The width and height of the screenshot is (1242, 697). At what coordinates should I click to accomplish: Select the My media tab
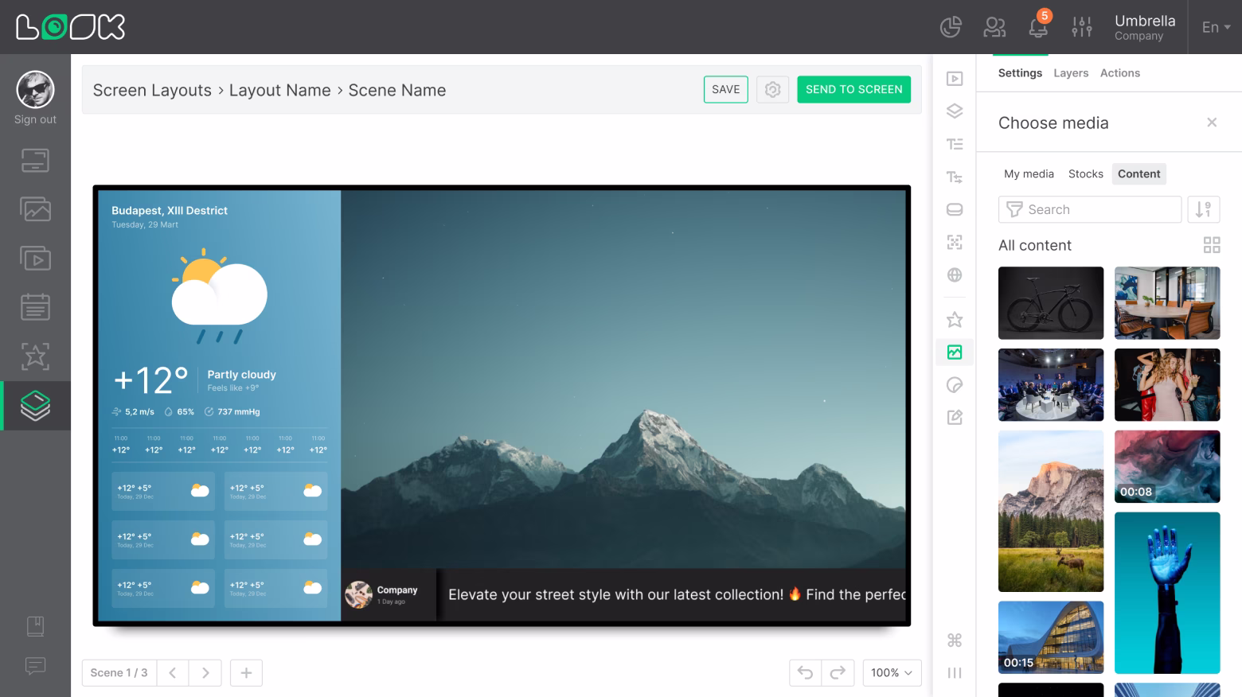[1029, 173]
